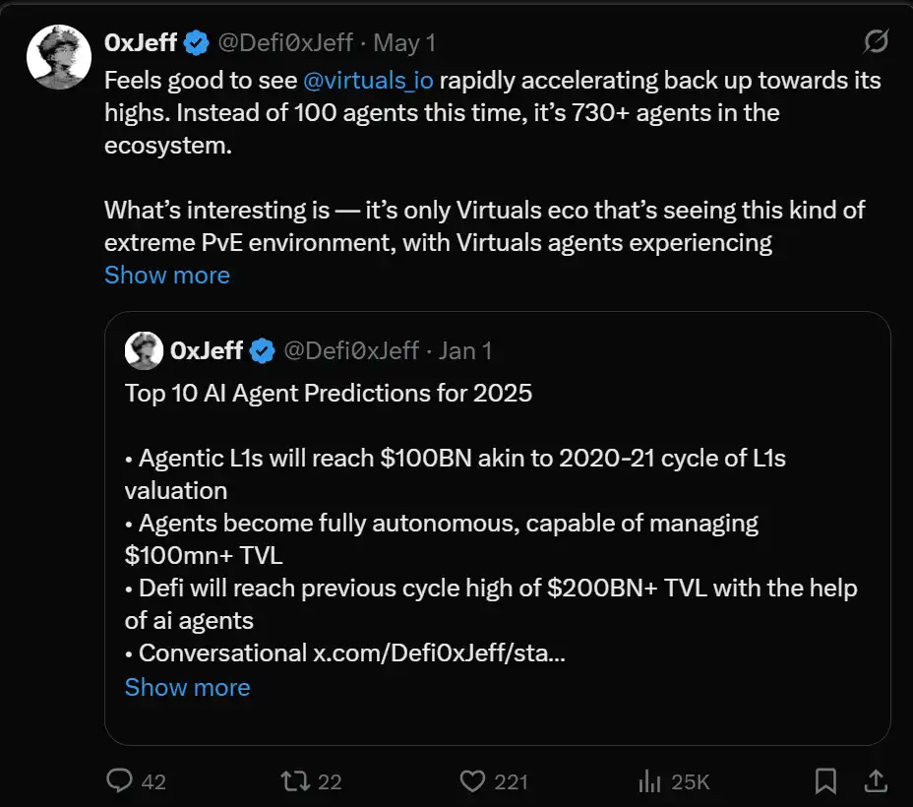This screenshot has height=807, width=913.
Task: Repost this tweet using the retweet icon
Action: [294, 781]
